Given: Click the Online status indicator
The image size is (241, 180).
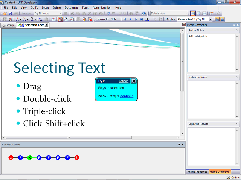Looking at the screenshot, I should point(233,177).
